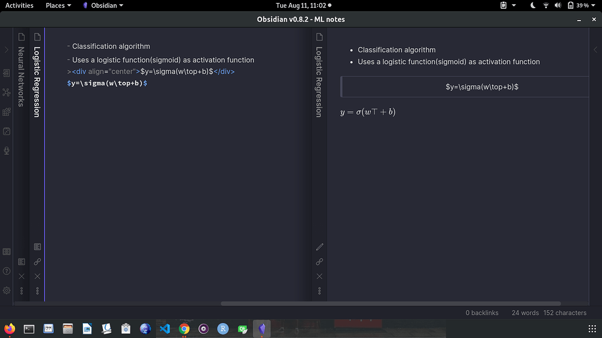Click in the horizontal scrollbar at the bottom
This screenshot has width=602, height=338.
[390, 303]
